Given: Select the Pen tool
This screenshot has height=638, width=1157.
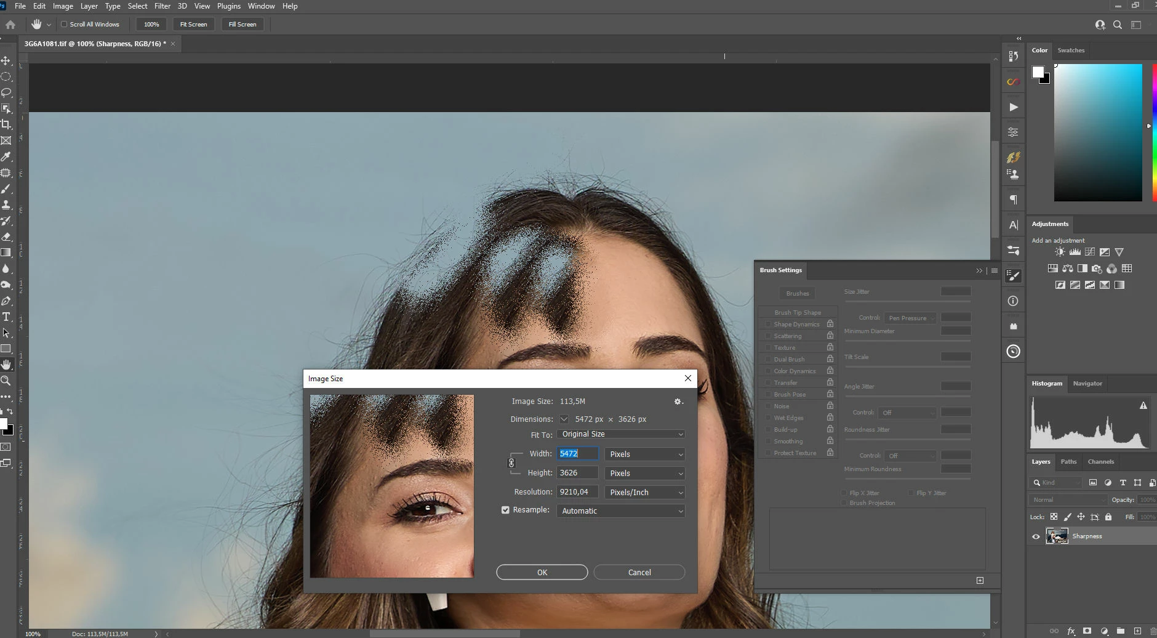Looking at the screenshot, I should (6, 301).
